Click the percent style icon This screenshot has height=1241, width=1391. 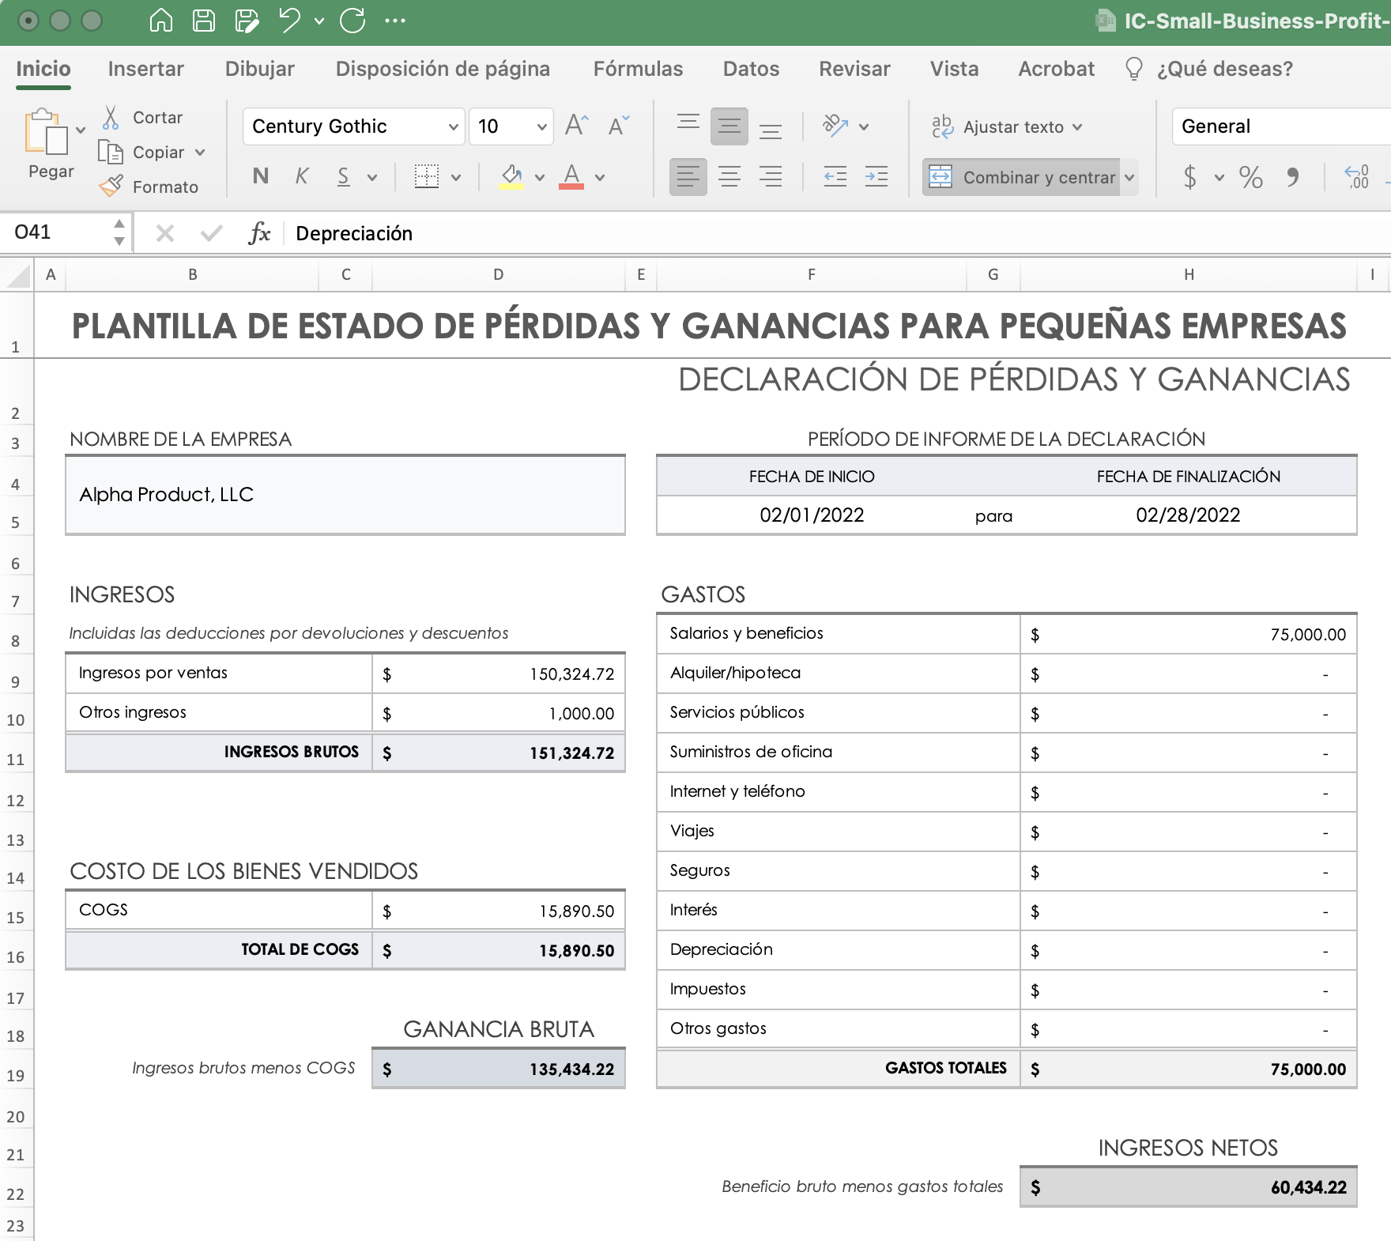[1250, 177]
